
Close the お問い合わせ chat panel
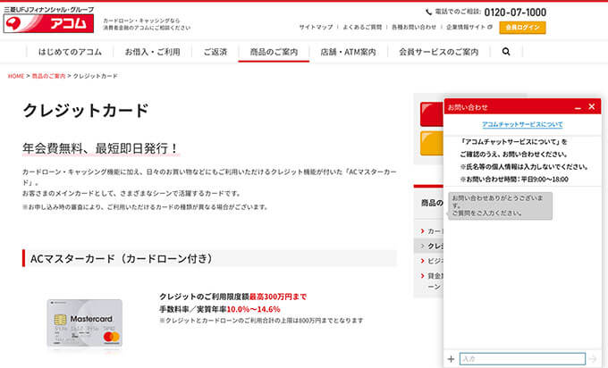point(591,107)
